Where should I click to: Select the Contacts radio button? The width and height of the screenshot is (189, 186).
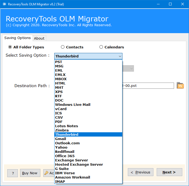[63, 47]
